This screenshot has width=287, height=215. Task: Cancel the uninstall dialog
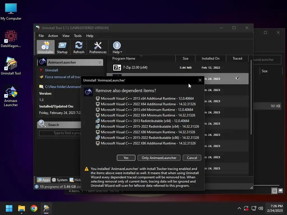[x=192, y=158]
